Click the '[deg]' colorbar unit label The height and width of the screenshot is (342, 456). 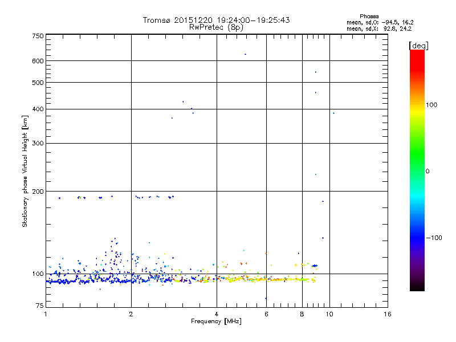point(418,46)
